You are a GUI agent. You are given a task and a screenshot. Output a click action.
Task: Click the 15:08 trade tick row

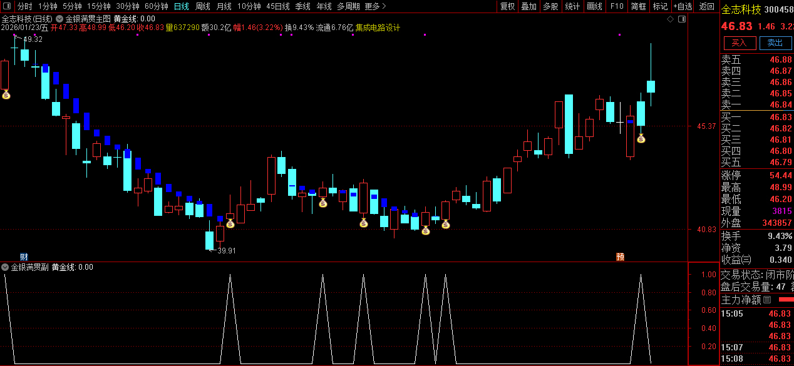tap(756, 358)
